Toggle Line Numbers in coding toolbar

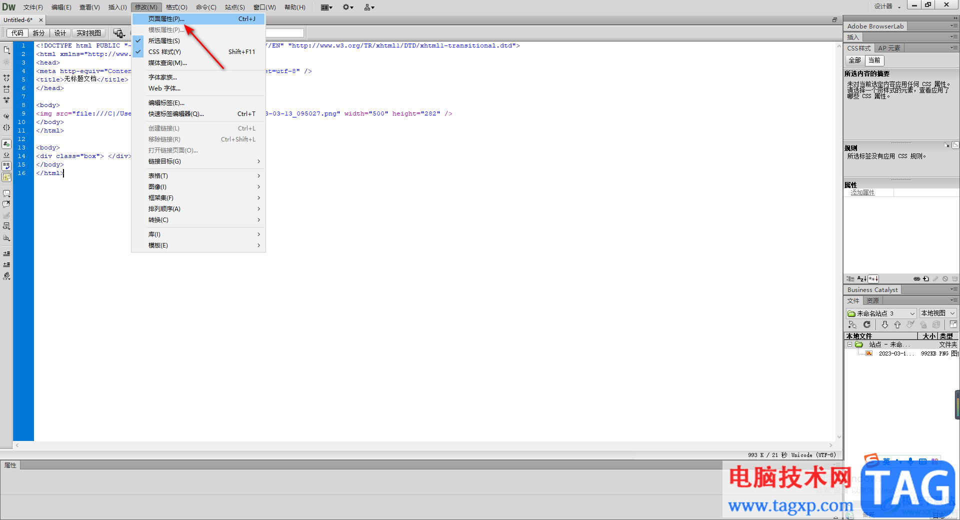(x=6, y=144)
